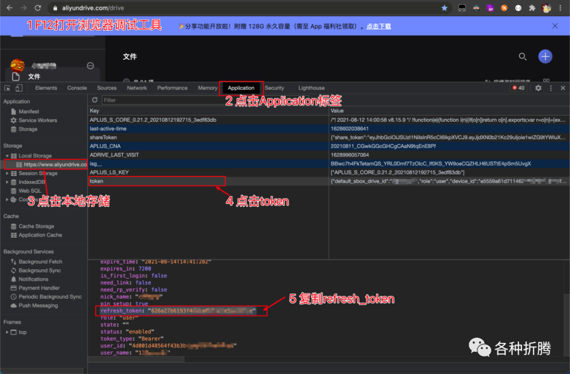The image size is (570, 374).
Task: Select the aliyundrive.com local storage entry
Action: pyautogui.click(x=55, y=164)
